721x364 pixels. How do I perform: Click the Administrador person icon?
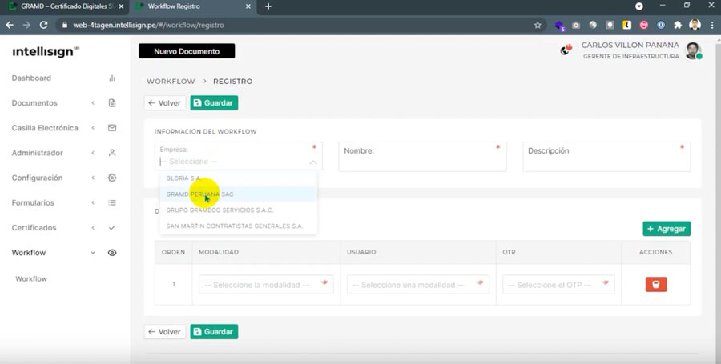click(111, 153)
